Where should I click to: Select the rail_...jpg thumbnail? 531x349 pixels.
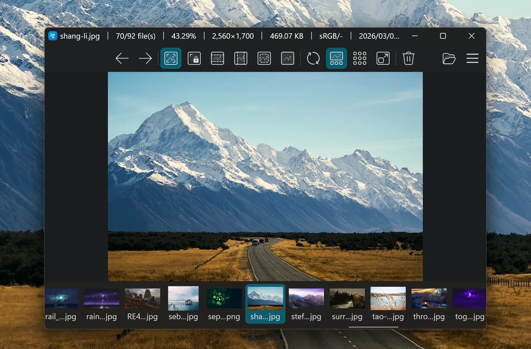point(61,304)
